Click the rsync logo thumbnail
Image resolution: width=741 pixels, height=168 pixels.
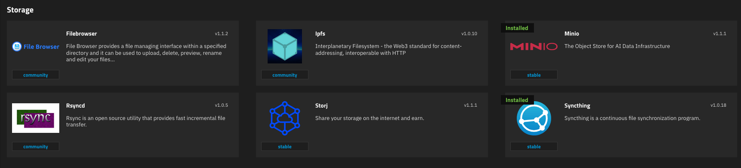(36, 118)
